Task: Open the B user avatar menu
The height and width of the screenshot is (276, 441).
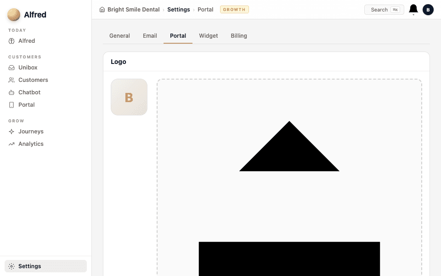Action: [428, 10]
